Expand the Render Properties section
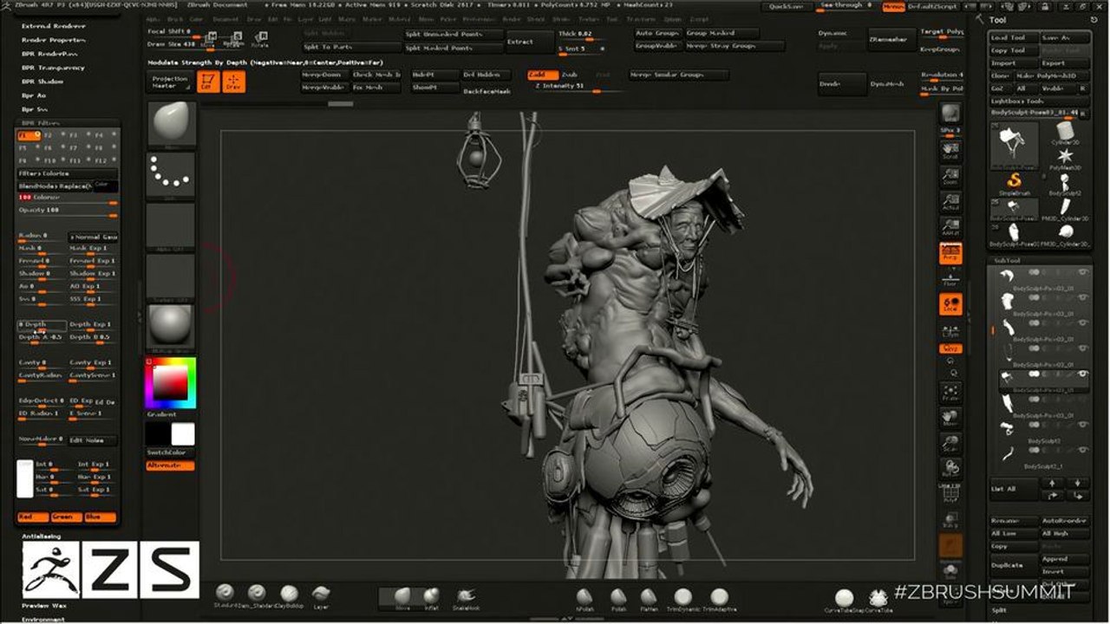This screenshot has width=1110, height=624. 53,40
